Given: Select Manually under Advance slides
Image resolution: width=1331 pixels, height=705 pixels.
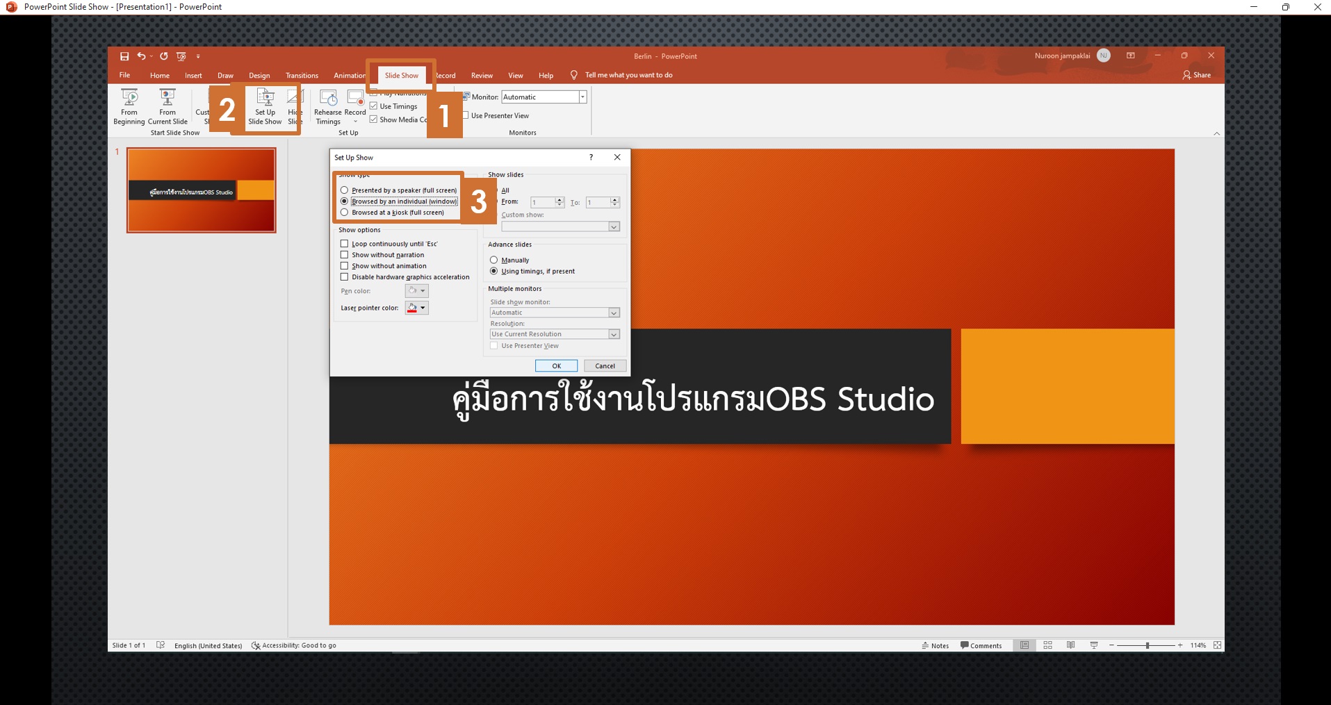Looking at the screenshot, I should point(493,260).
